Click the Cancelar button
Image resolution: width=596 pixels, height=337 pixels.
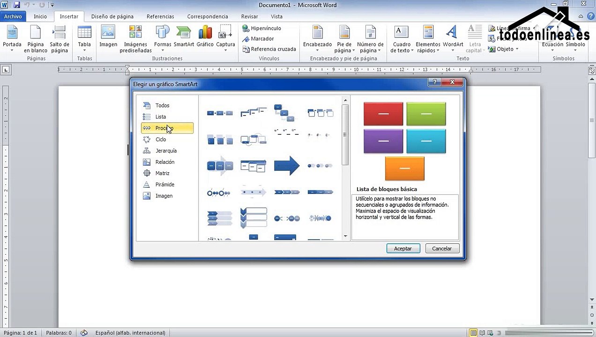click(442, 249)
